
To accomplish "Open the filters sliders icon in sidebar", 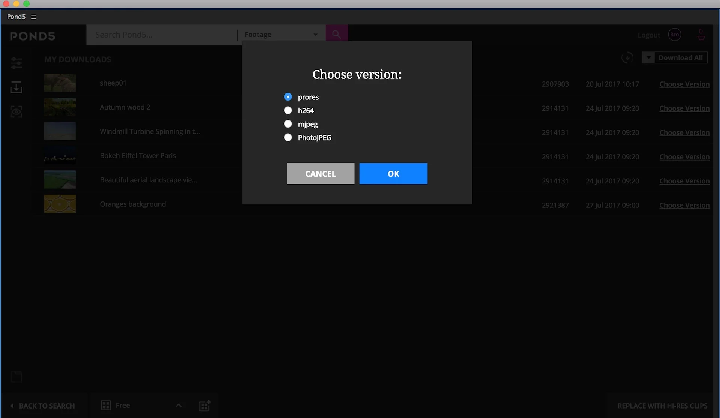I will click(x=16, y=63).
